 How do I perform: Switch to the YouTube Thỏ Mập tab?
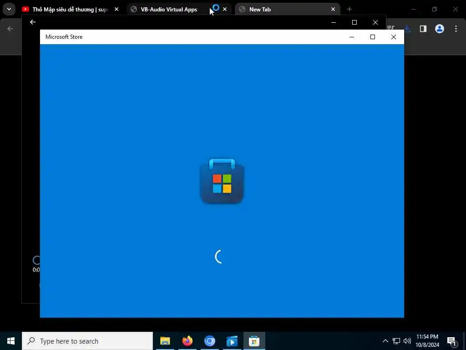[70, 9]
